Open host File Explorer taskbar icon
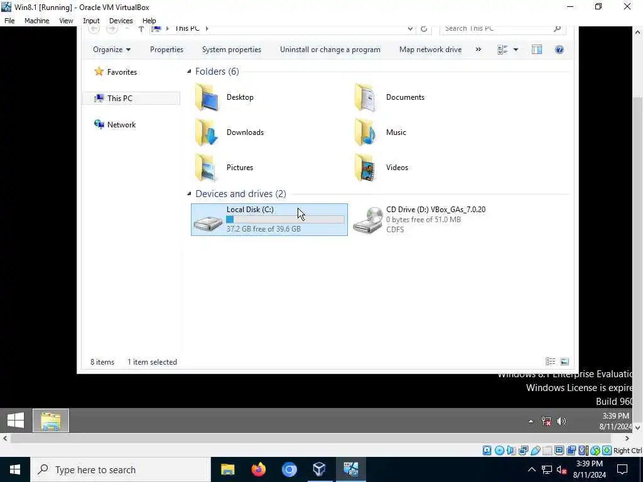 227,469
